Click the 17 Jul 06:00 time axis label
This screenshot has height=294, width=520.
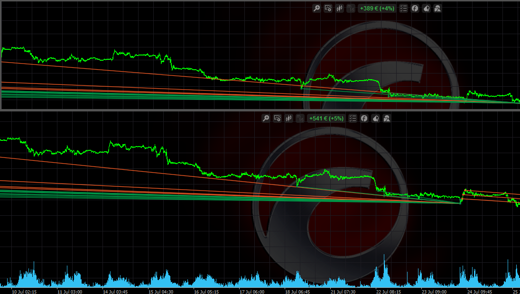pyautogui.click(x=252, y=291)
